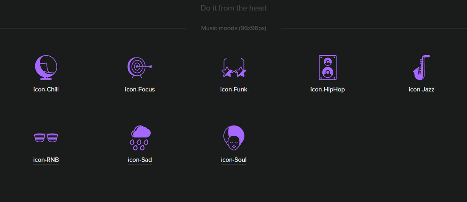Open the icon-Jazz link
467x202 pixels.
coord(421,90)
